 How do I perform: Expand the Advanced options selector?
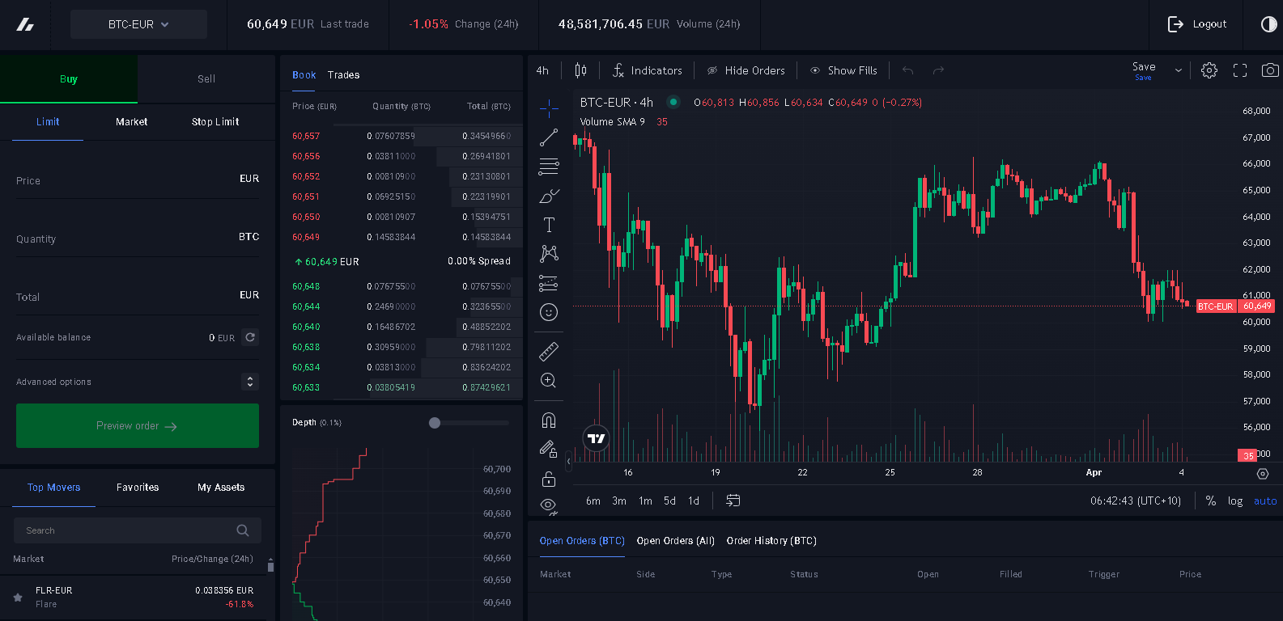pyautogui.click(x=250, y=382)
